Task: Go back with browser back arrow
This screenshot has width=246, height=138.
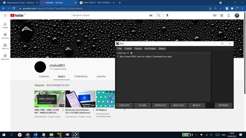Action: (3, 8)
